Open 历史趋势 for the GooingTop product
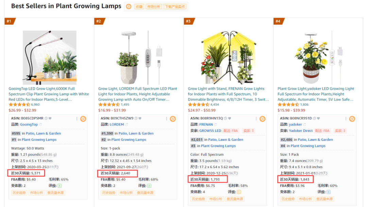Viewport: 367px width, 207px height. (19, 193)
